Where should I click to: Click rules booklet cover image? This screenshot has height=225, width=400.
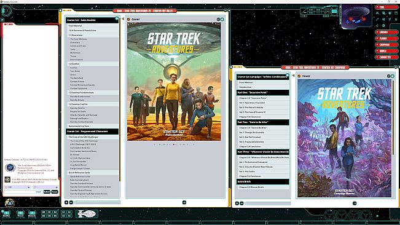coord(174,82)
